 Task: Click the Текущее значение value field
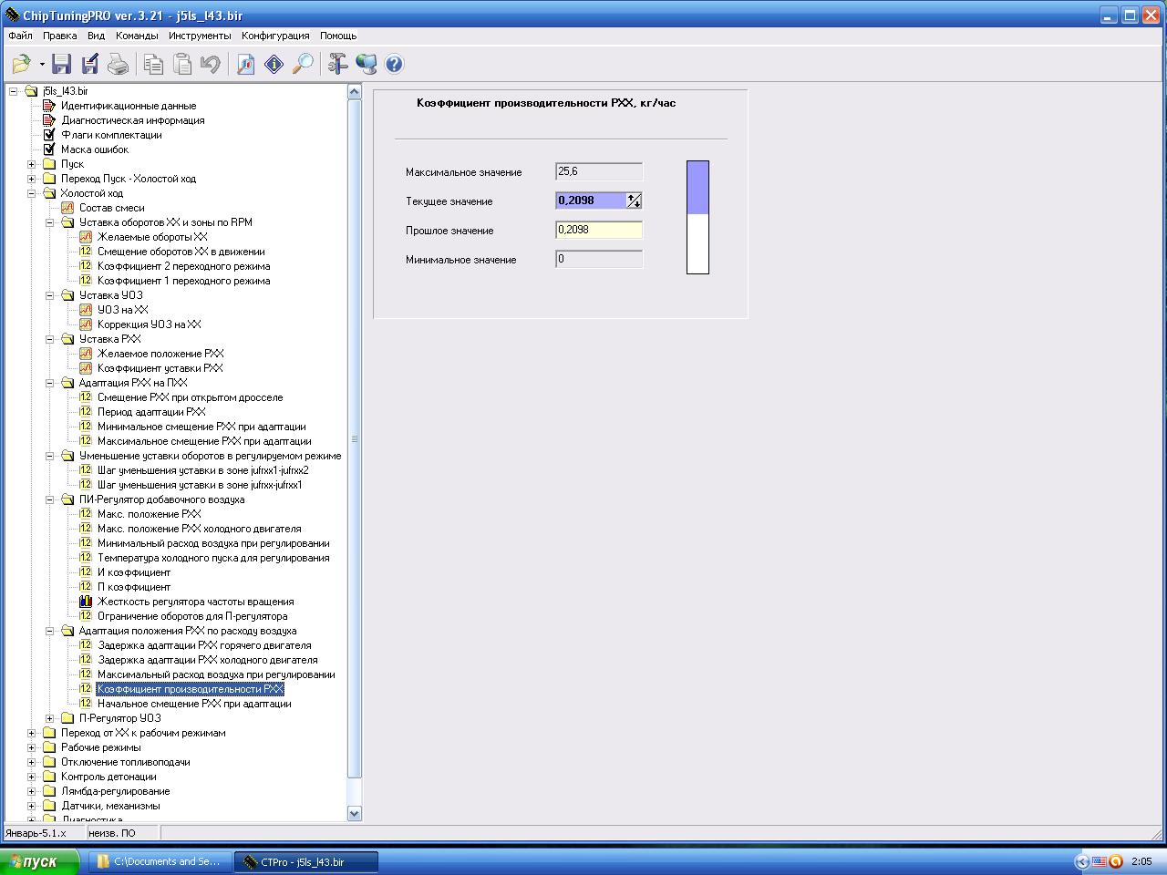pos(591,201)
